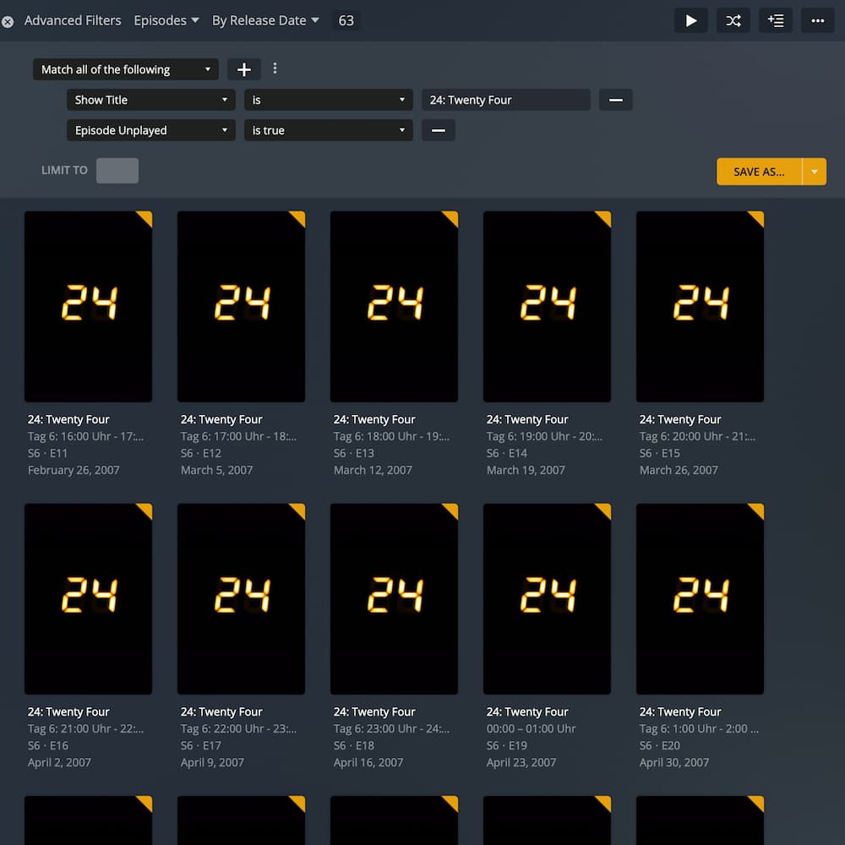The width and height of the screenshot is (845, 845).
Task: Open the S6 E14 episode poster
Action: pyautogui.click(x=547, y=307)
